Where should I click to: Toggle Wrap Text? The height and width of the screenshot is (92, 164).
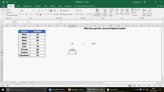pyautogui.click(x=64, y=11)
